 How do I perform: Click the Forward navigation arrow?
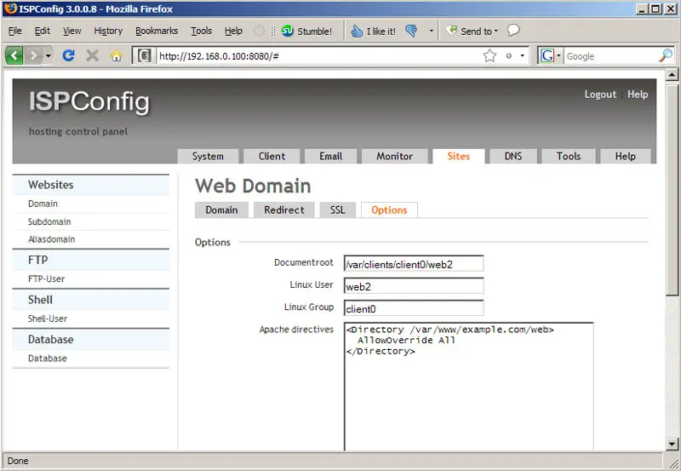click(x=33, y=55)
